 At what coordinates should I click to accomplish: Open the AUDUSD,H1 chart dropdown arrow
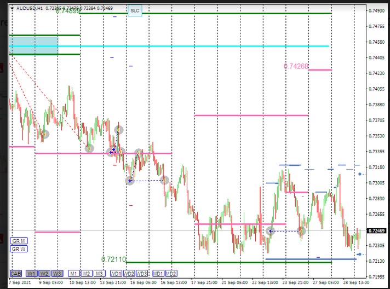[13, 8]
